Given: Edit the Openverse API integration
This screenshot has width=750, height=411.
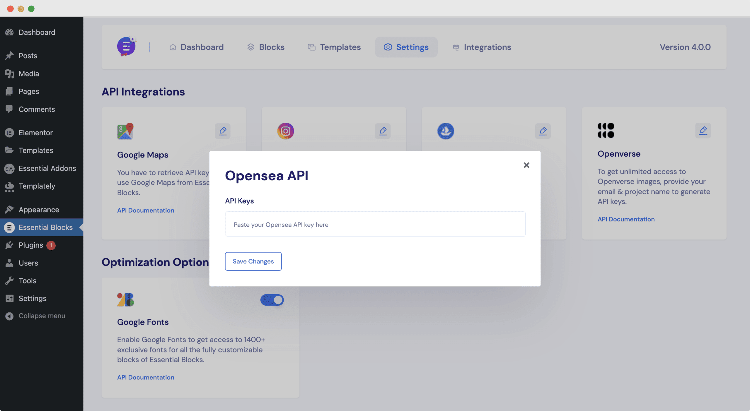Looking at the screenshot, I should [703, 131].
